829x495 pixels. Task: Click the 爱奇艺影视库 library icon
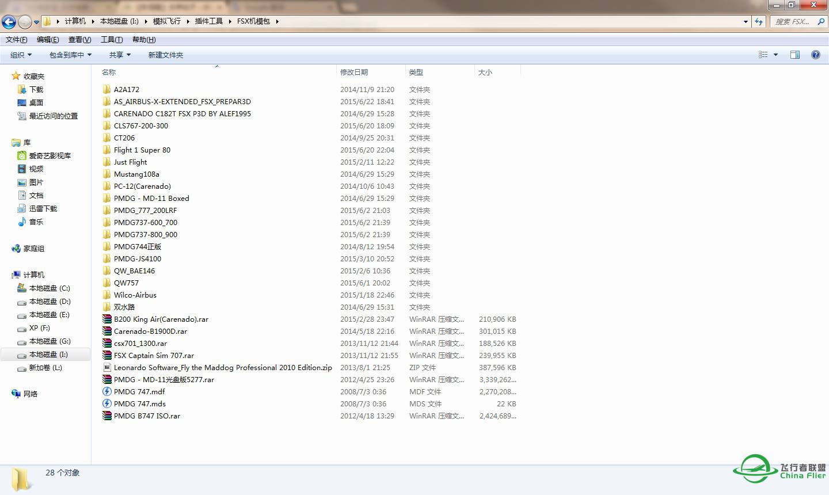pyautogui.click(x=22, y=156)
